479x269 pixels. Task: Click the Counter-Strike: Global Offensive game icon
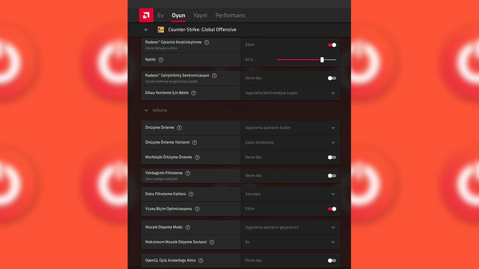click(x=160, y=29)
